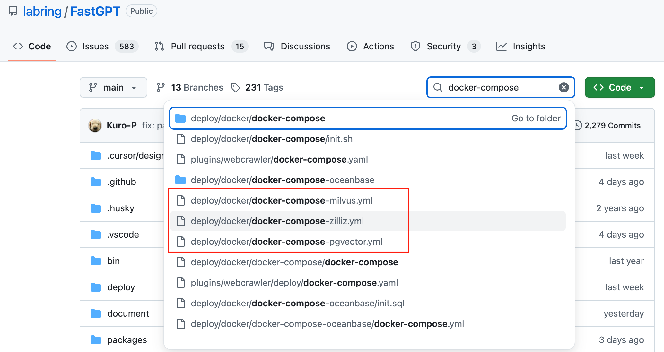
Task: Click the folder icon beside bin
Action: pyautogui.click(x=96, y=261)
